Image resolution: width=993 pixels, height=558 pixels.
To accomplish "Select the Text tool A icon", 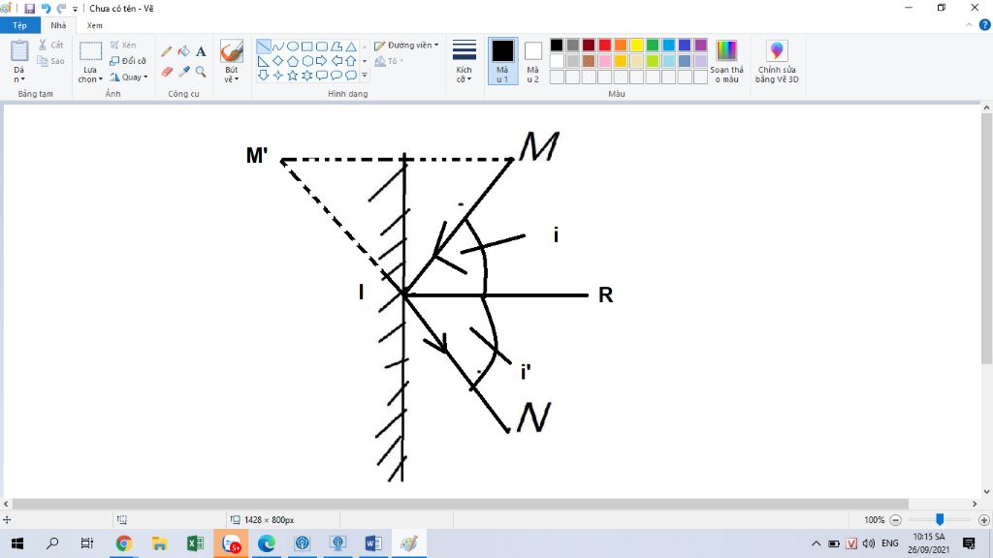I will (x=201, y=52).
